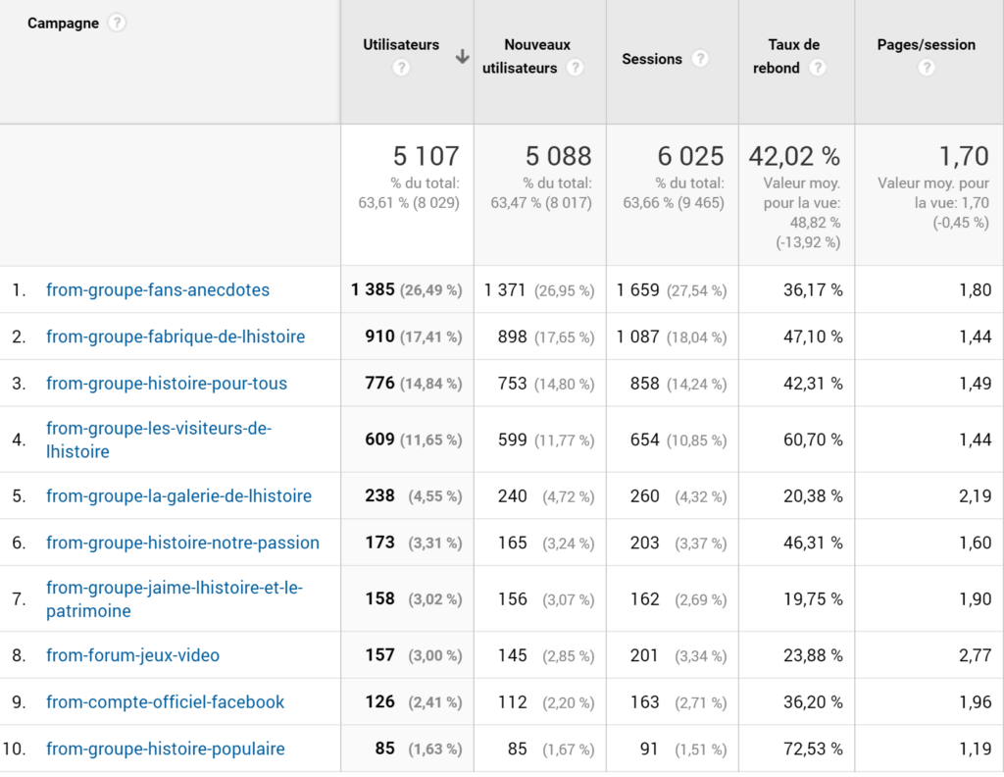1004x777 pixels.
Task: Open campaign from-forum-jeux-video
Action: (132, 656)
